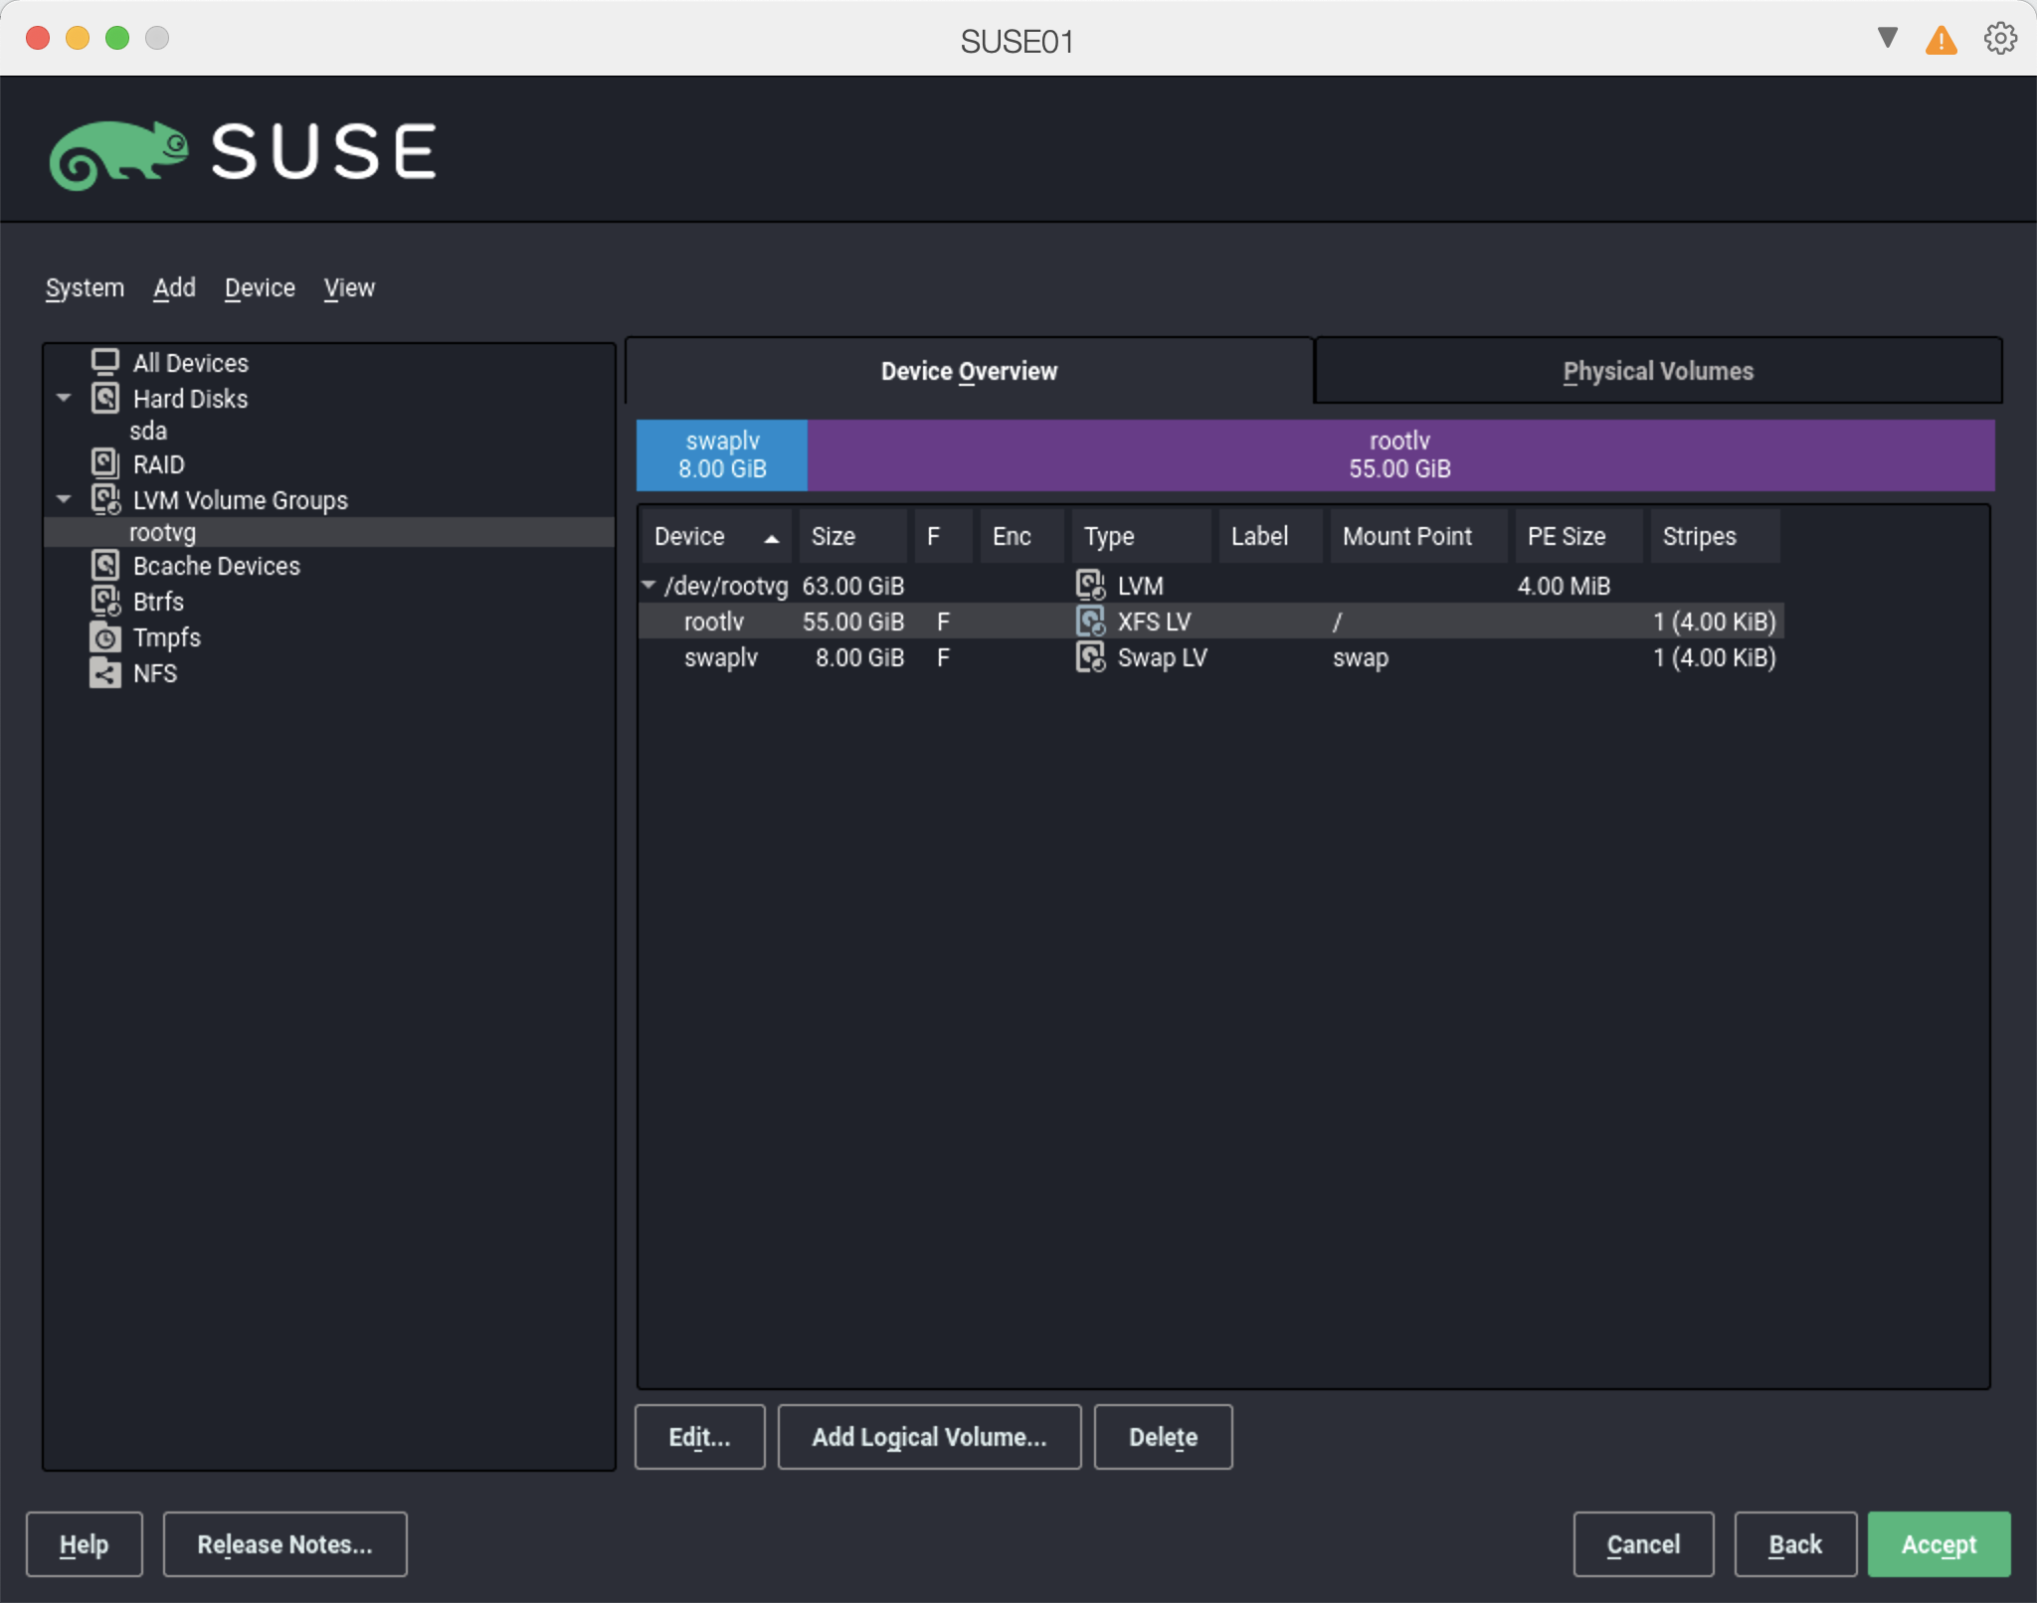Open the title bar dropdown triangle
Viewport: 2037px width, 1603px height.
coord(1887,38)
